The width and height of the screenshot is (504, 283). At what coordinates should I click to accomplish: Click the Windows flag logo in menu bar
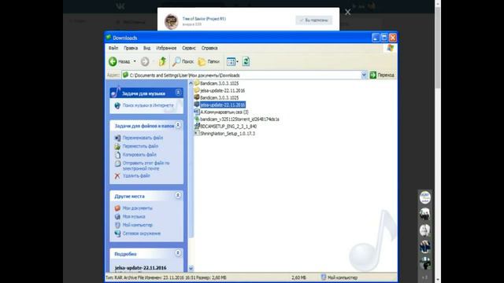tap(391, 48)
